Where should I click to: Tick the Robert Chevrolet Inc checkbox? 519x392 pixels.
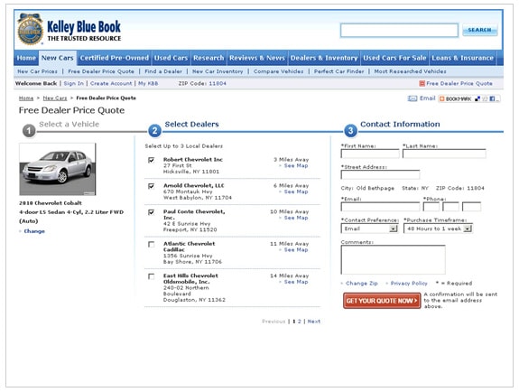tap(152, 160)
